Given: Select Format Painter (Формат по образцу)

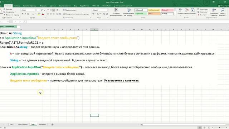Looking at the screenshot, I should [x=11, y=15].
